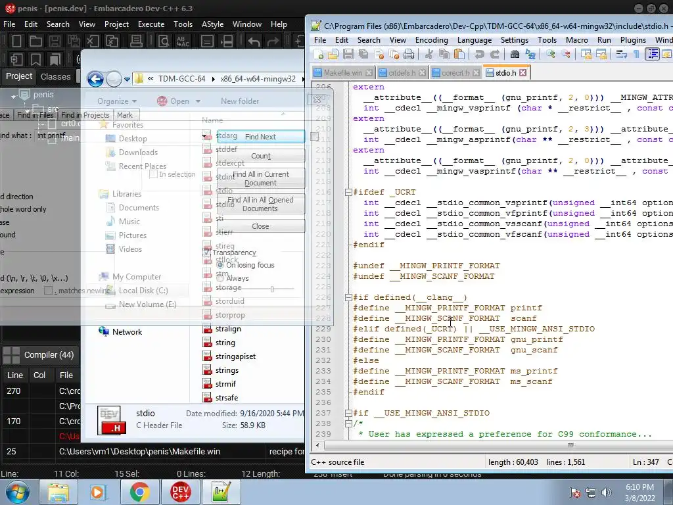This screenshot has width=673, height=505.
Task: Click Zoom In icon in Notepad++ toolbar
Action: point(550,54)
